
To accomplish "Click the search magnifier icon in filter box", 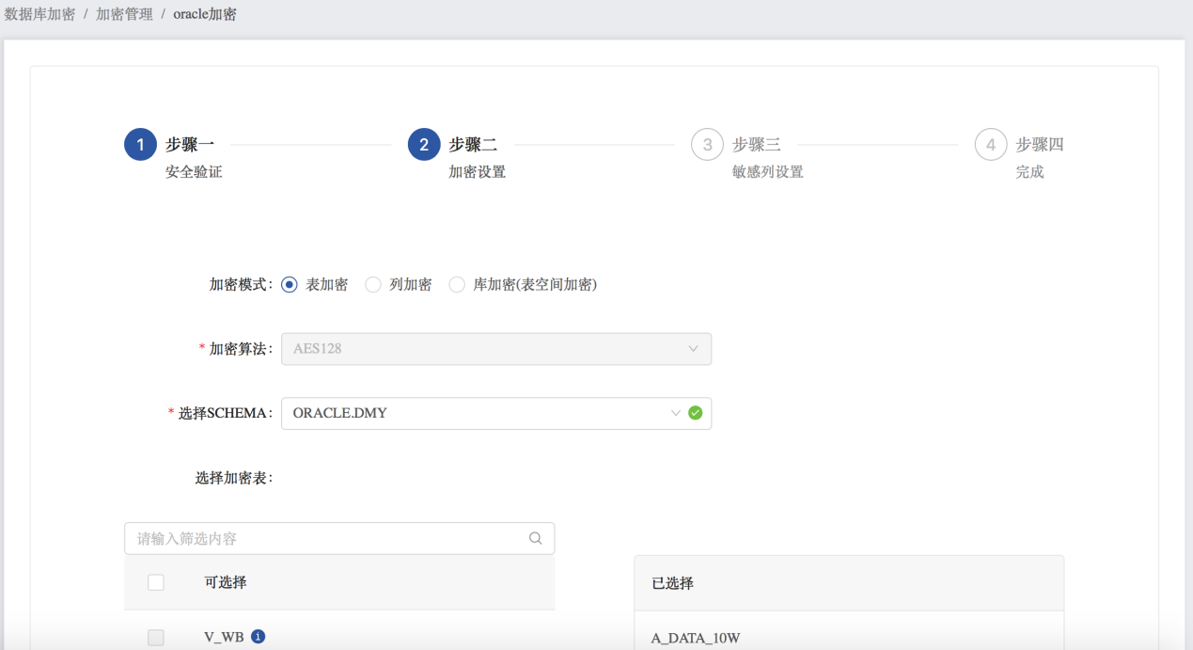I will 535,537.
